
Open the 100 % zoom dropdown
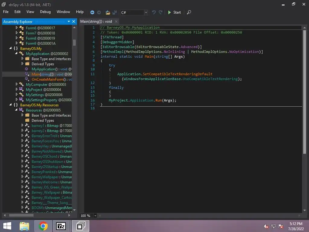pos(95,216)
